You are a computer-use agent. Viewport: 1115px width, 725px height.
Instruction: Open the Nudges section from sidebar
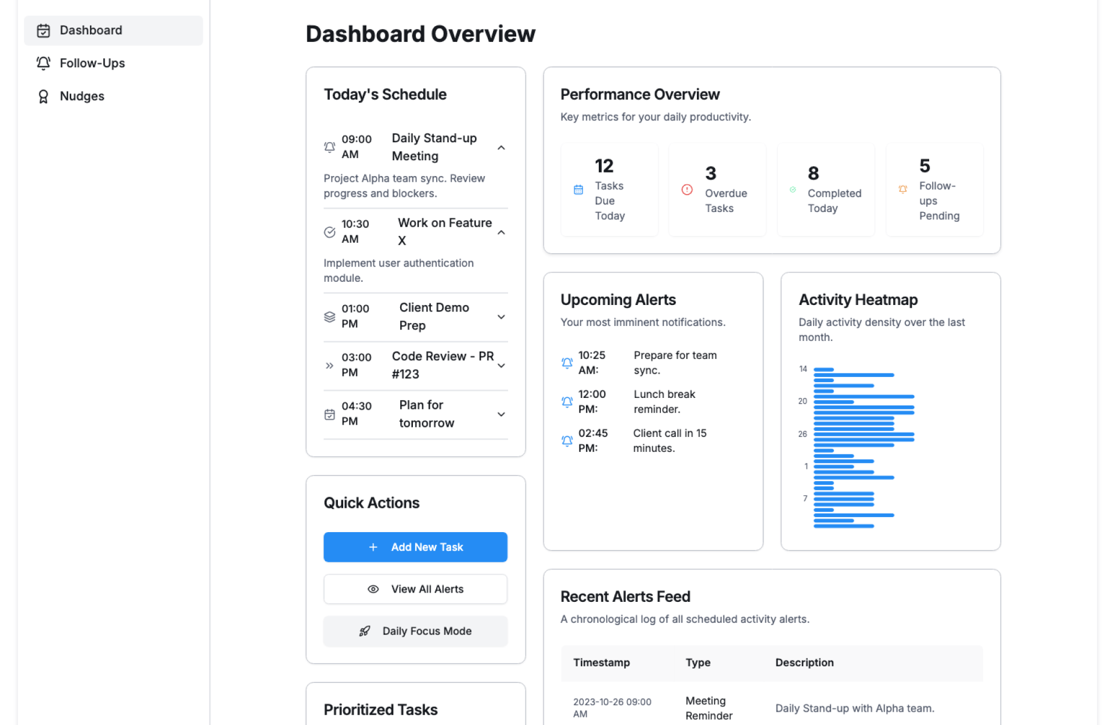pos(82,96)
